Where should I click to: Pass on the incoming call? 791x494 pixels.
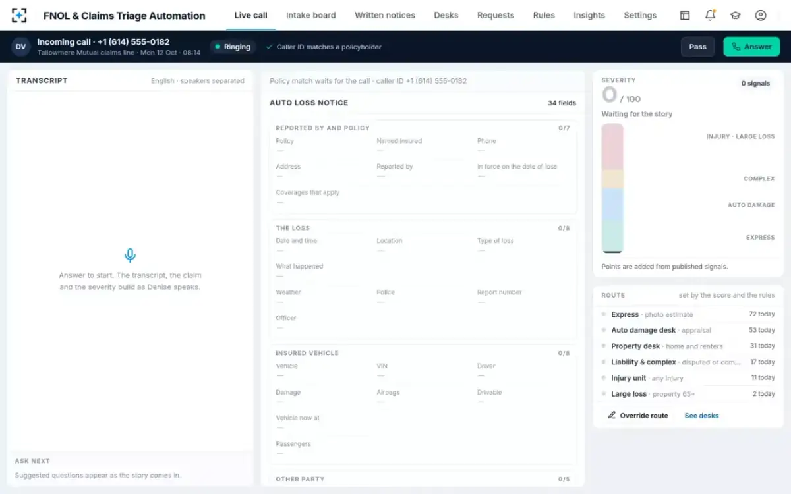[x=697, y=47]
